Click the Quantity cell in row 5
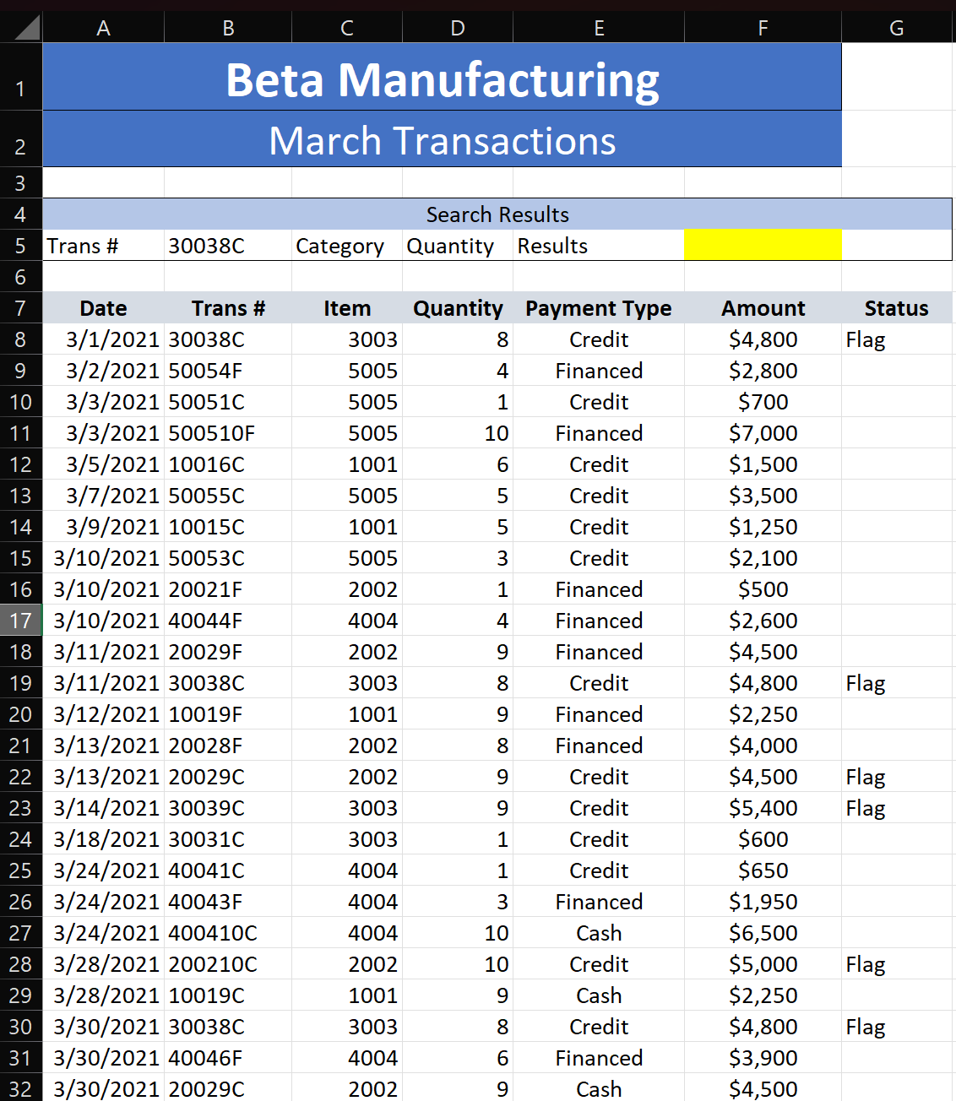This screenshot has height=1101, width=956. click(x=458, y=246)
